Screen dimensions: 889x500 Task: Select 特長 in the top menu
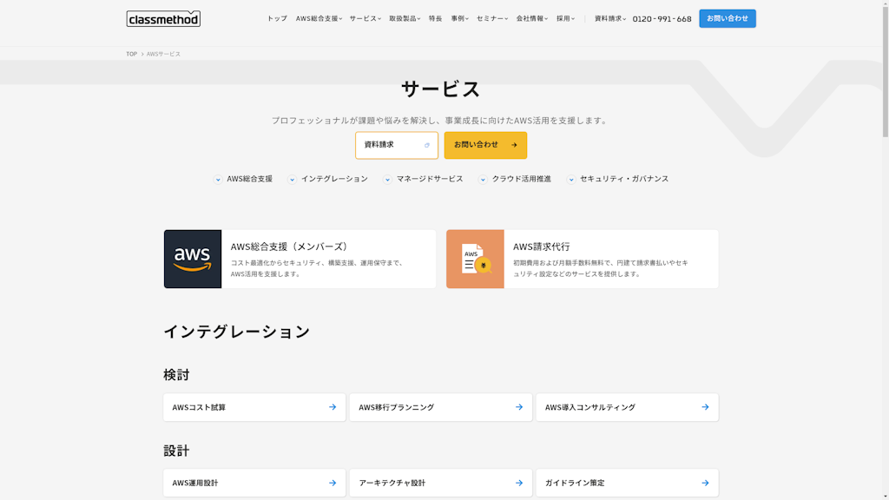(435, 18)
